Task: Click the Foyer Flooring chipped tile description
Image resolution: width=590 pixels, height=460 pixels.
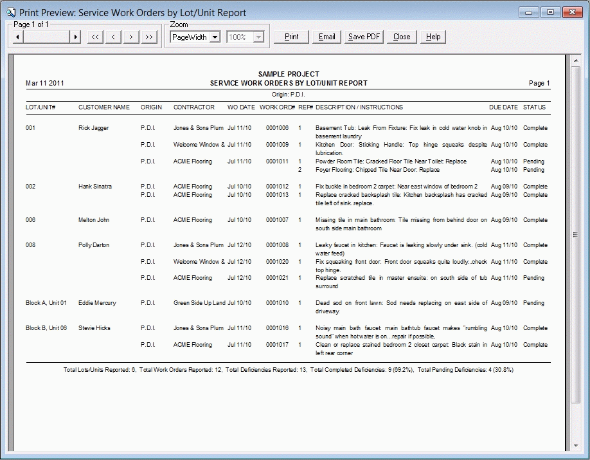Action: click(x=377, y=170)
